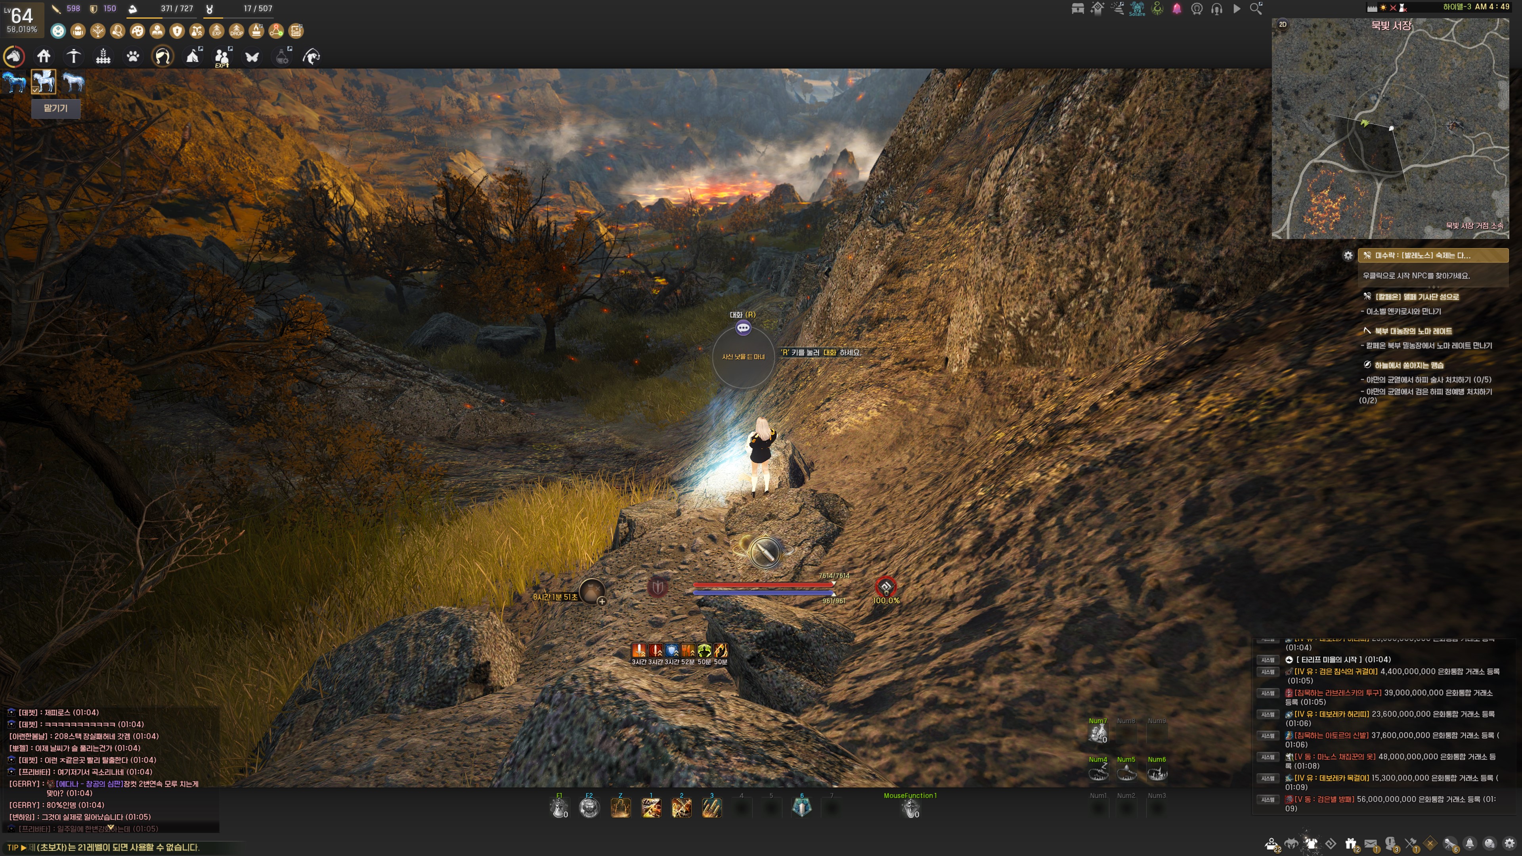Open the mail envelope icon
This screenshot has height=856, width=1522.
click(1371, 844)
